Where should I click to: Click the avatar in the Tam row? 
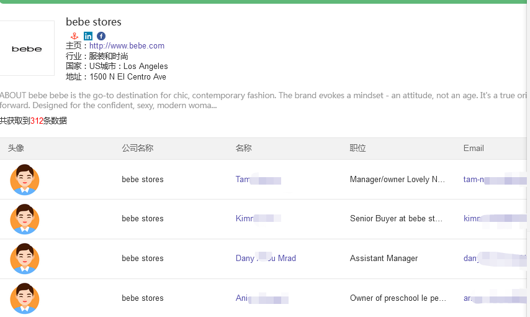point(25,180)
